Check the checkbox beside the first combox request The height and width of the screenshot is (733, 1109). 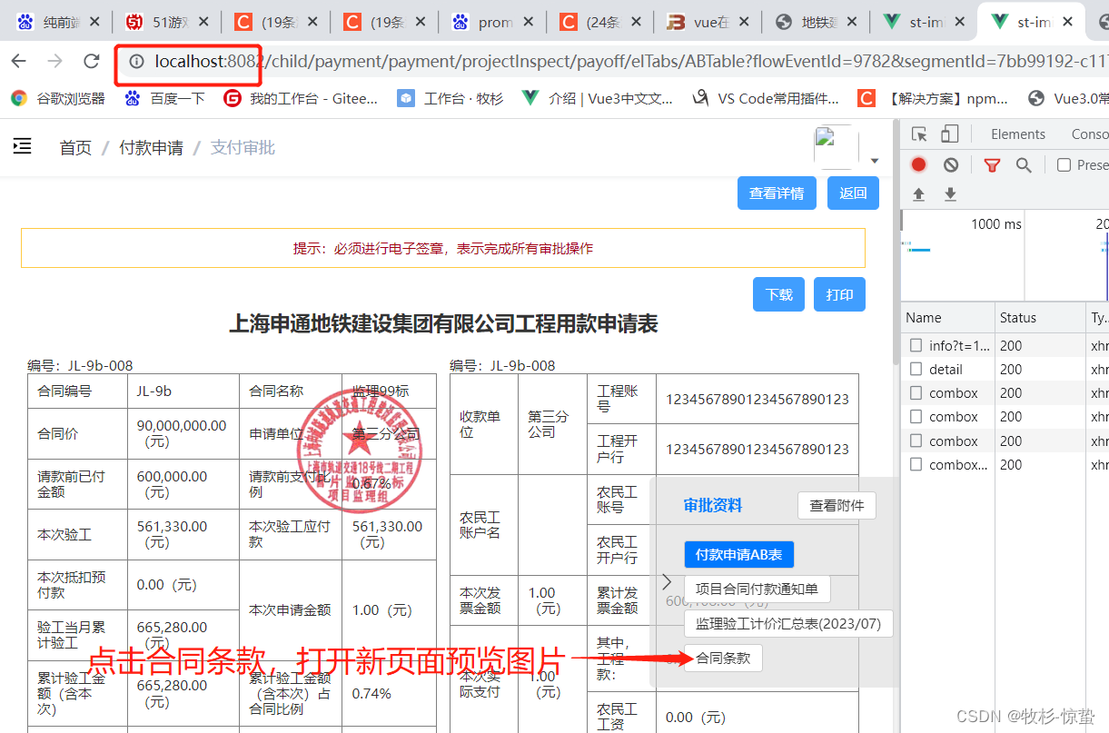pyautogui.click(x=915, y=392)
